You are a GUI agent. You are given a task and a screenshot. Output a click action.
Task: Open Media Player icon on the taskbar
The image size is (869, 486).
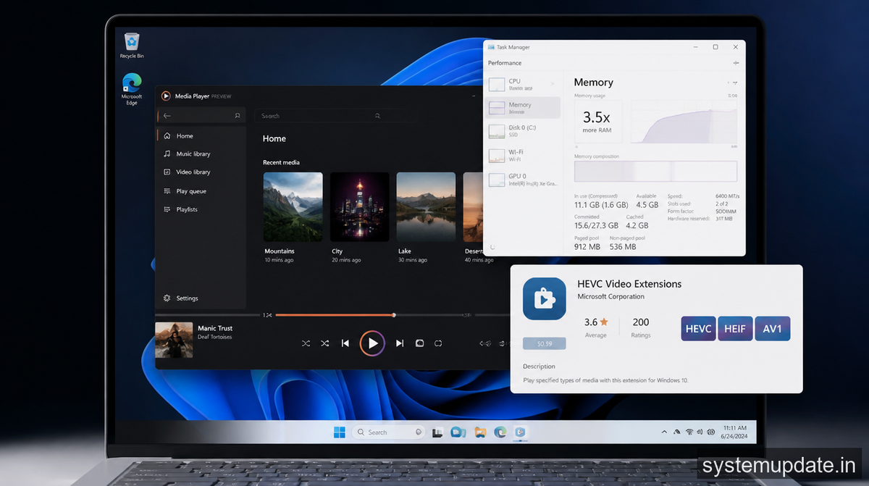[520, 432]
